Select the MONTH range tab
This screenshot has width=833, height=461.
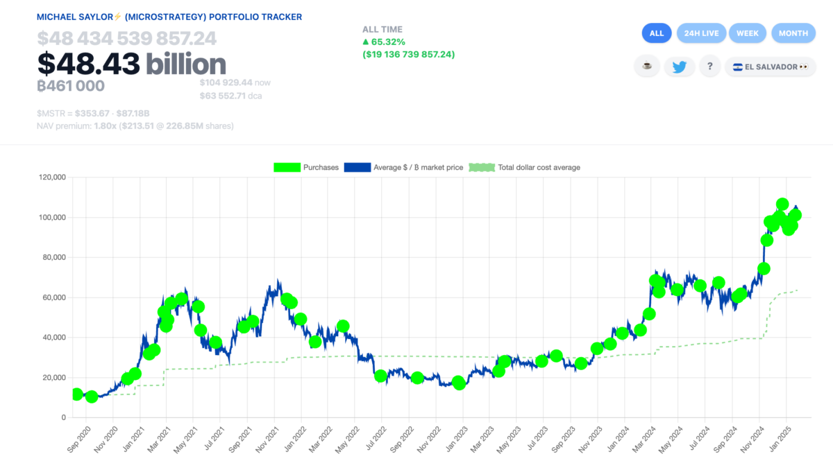coord(793,33)
